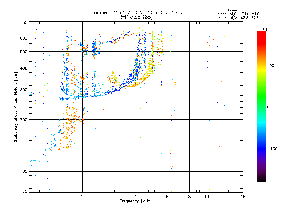
Task: Click the y-axis tick label '300'
Action: point(24,90)
